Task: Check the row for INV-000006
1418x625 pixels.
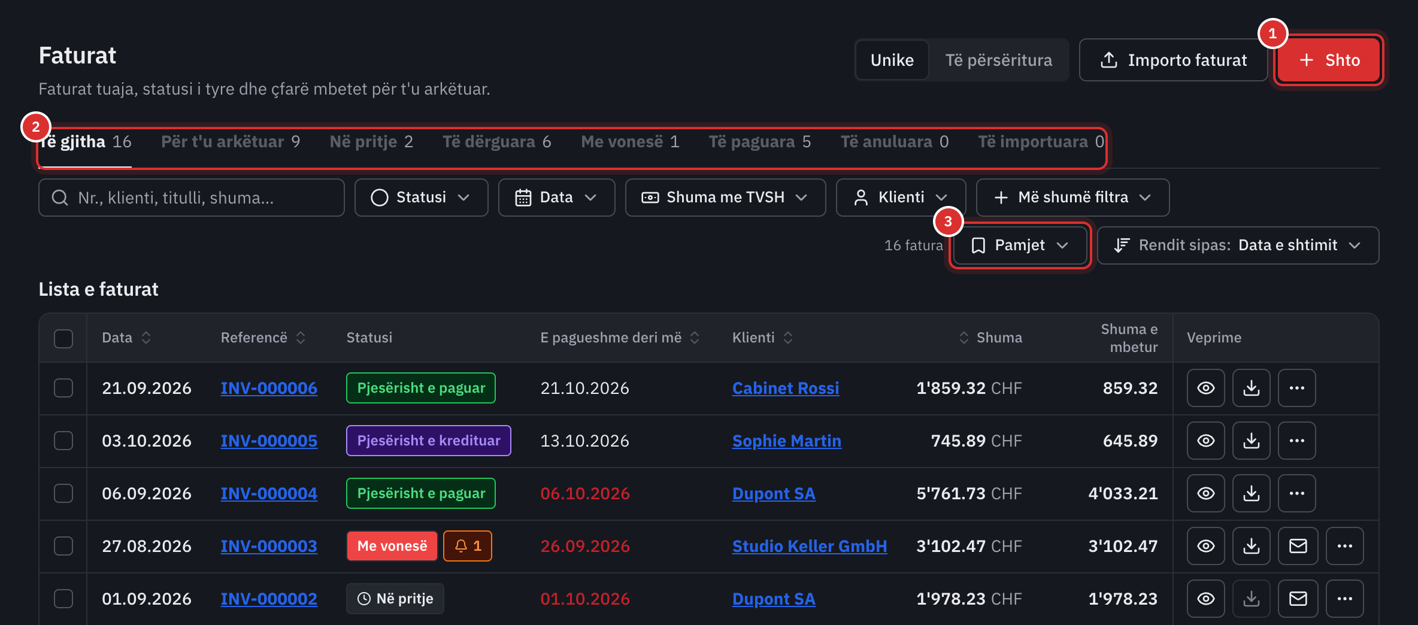Action: pos(63,388)
